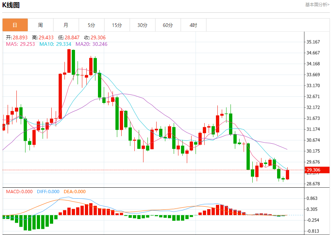
Task: Click the -0.813 MACD axis label
Action: point(312,231)
